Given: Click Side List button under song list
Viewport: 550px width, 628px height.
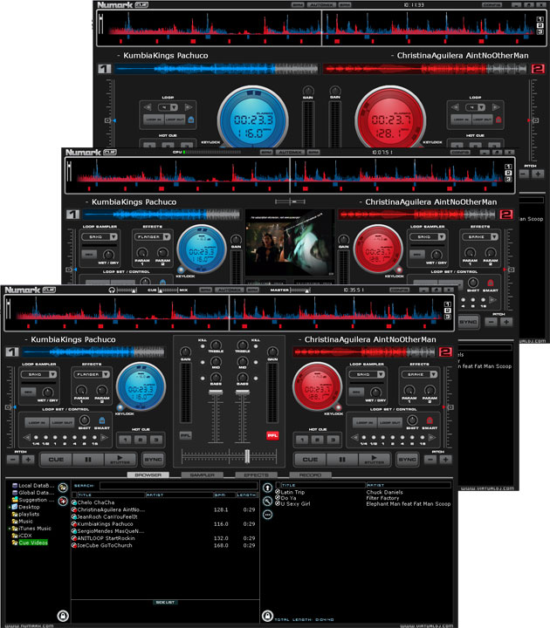Looking at the screenshot, I should coord(165,603).
